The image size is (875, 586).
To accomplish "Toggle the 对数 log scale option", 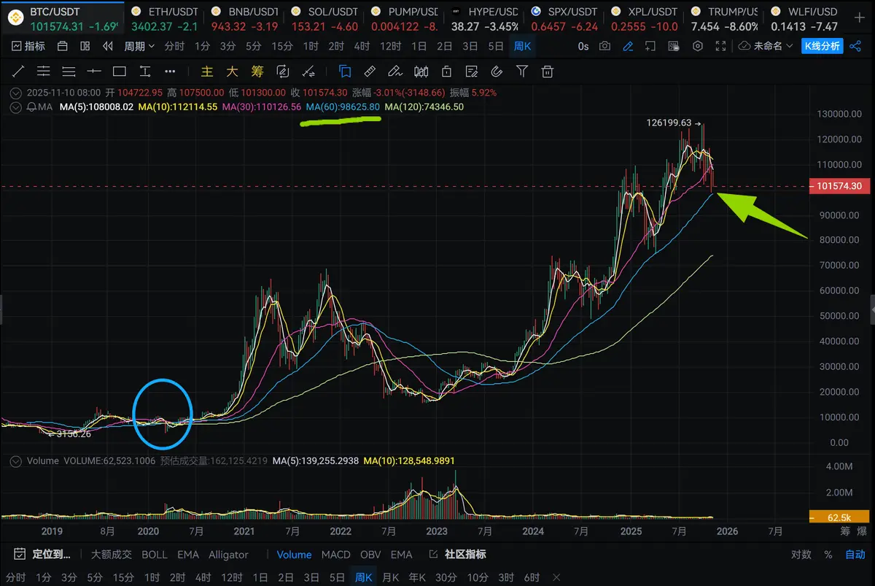I will click(x=801, y=555).
